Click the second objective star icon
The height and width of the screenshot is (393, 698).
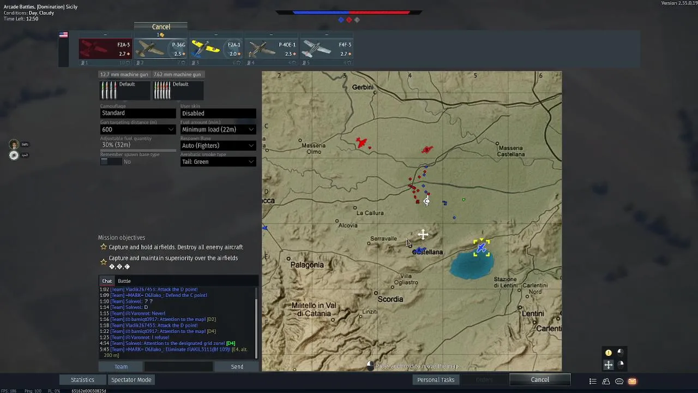[104, 262]
